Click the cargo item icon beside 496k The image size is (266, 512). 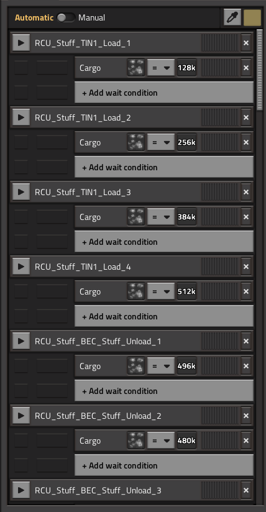point(136,366)
